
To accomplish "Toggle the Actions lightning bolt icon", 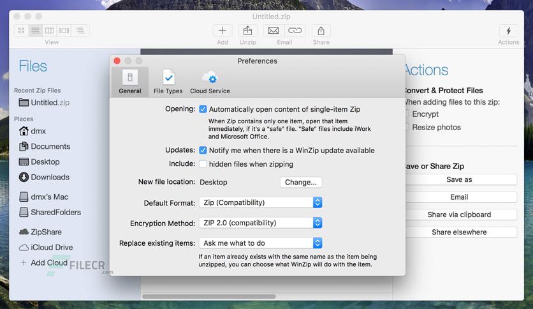I will (509, 31).
